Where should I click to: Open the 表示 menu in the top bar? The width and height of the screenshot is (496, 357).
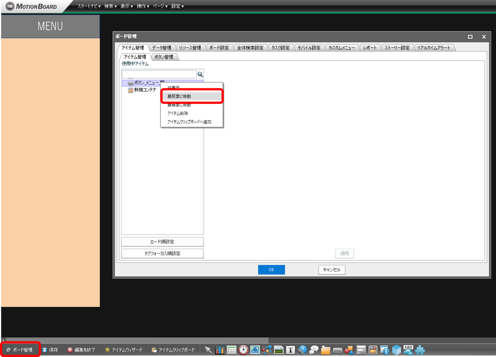click(x=126, y=6)
